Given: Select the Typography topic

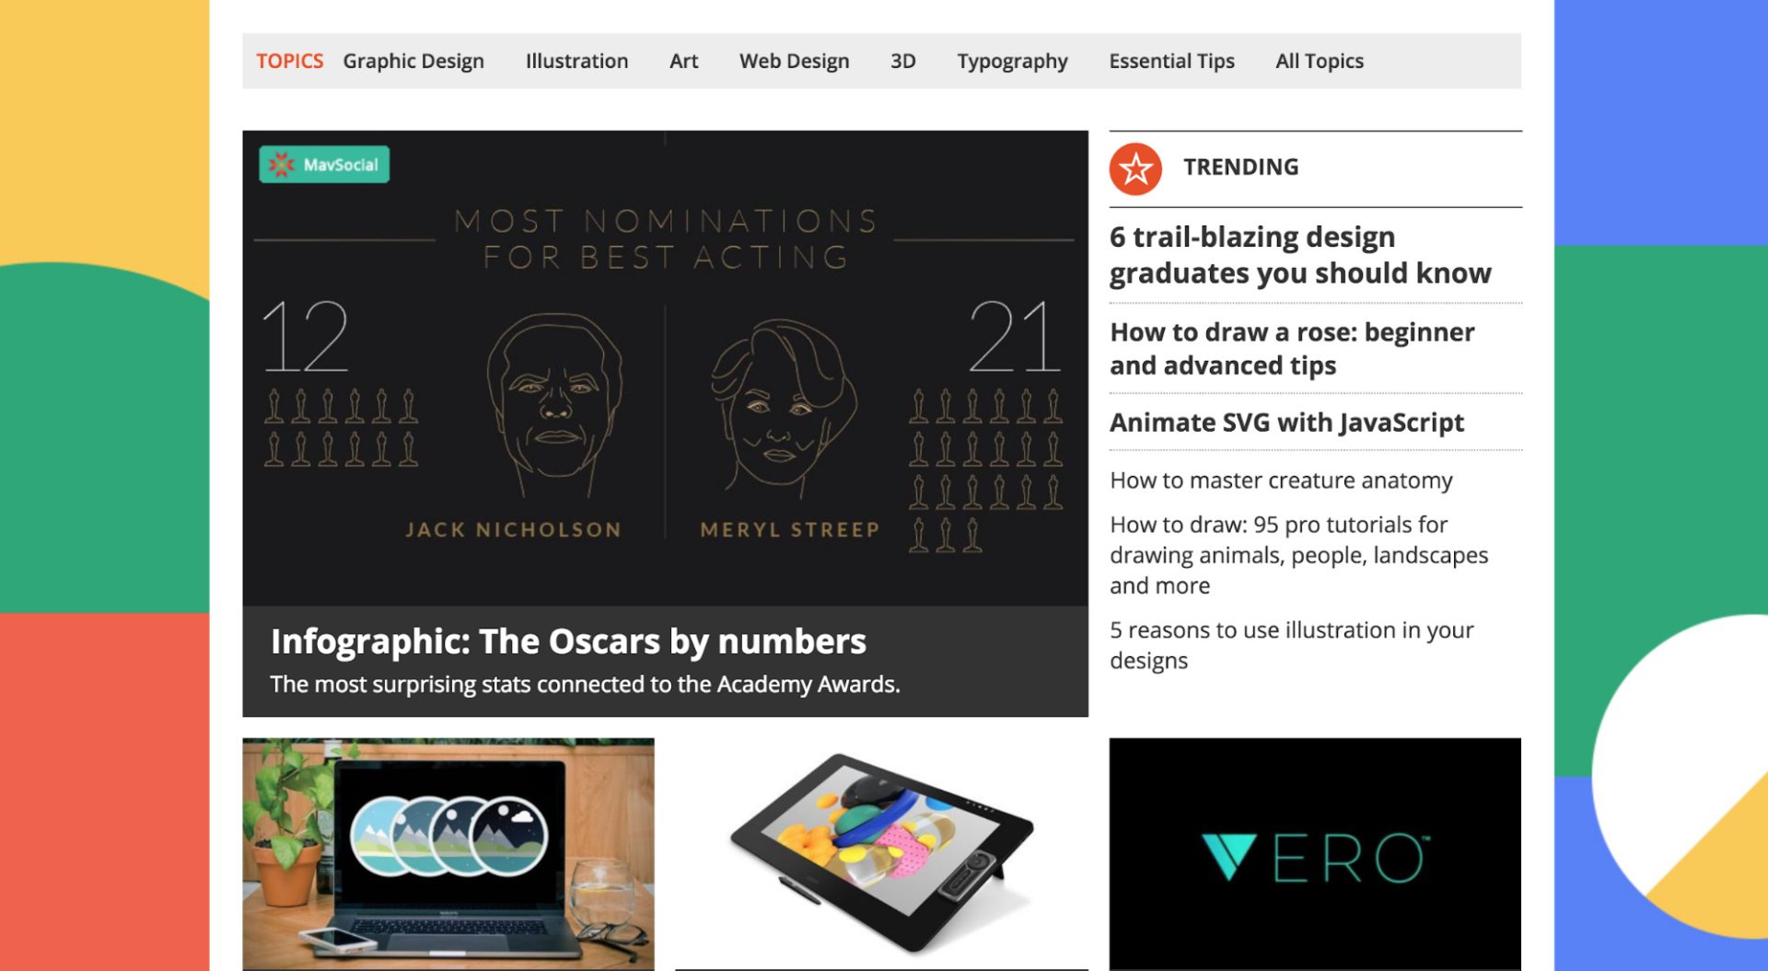Looking at the screenshot, I should tap(1012, 61).
